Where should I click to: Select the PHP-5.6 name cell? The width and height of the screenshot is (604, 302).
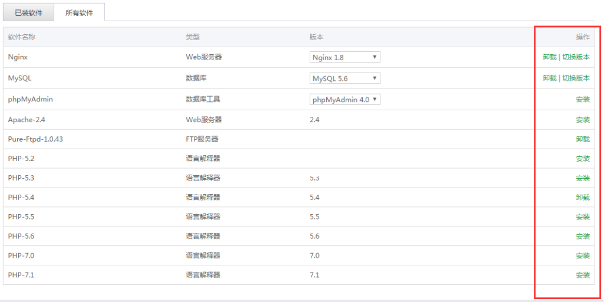pyautogui.click(x=21, y=236)
